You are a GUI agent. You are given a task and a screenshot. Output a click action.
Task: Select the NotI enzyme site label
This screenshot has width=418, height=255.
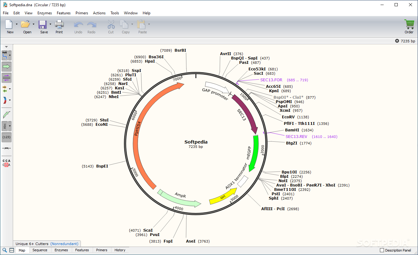click(283, 181)
